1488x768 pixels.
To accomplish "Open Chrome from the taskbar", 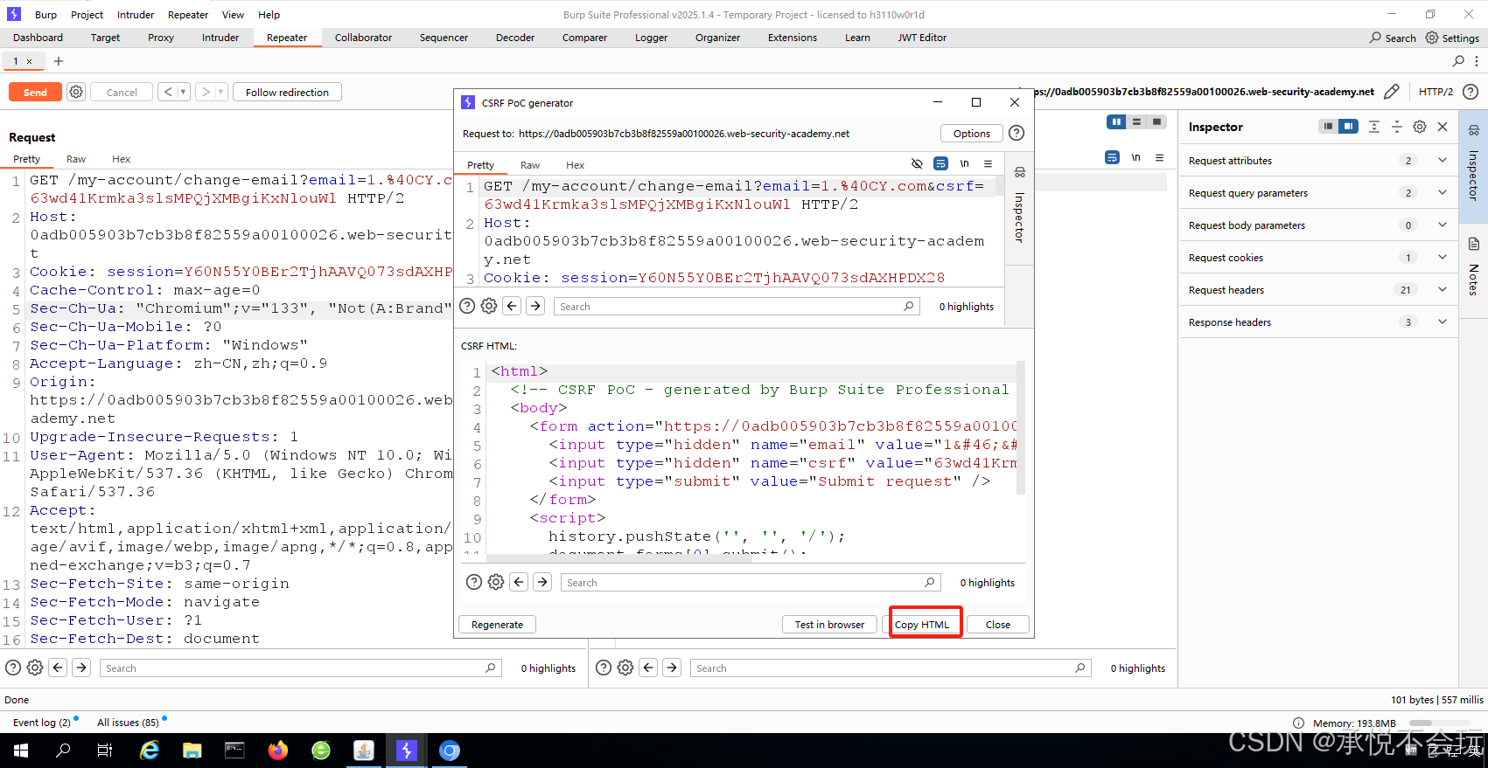I will [x=449, y=751].
